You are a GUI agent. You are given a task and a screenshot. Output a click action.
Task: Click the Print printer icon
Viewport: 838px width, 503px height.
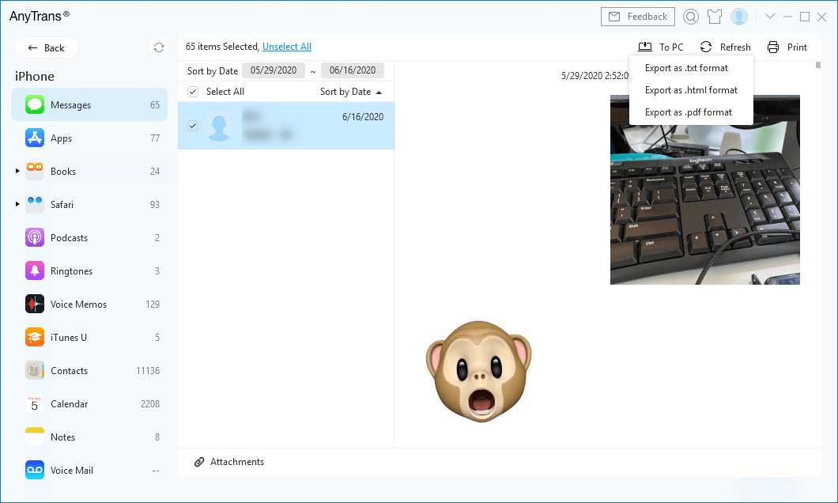773,47
